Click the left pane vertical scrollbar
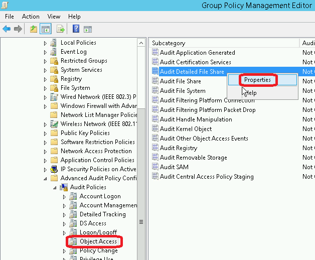The width and height of the screenshot is (315, 260). [141, 151]
